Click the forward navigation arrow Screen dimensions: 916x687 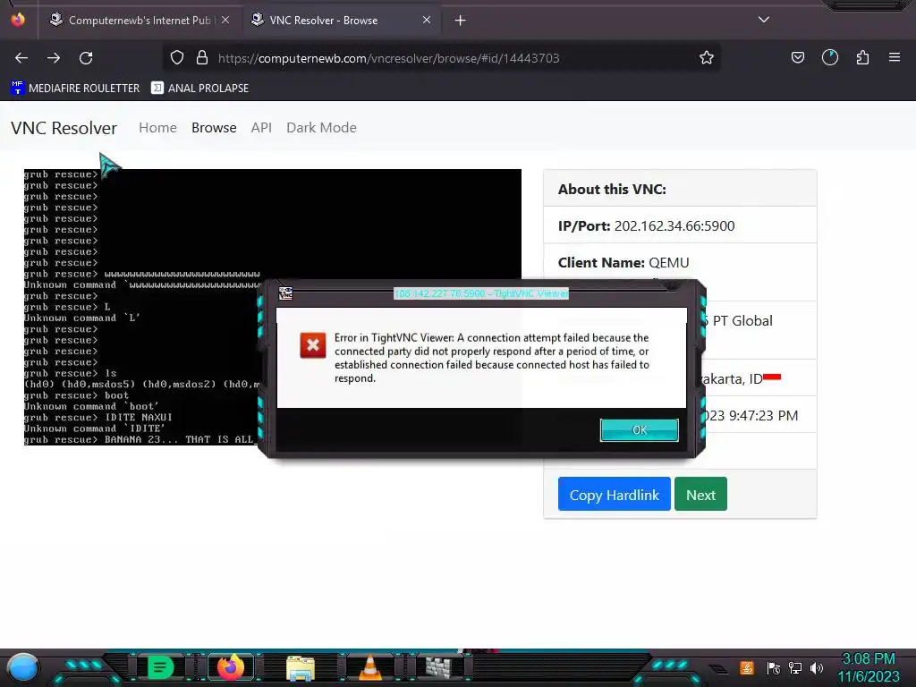[x=54, y=58]
